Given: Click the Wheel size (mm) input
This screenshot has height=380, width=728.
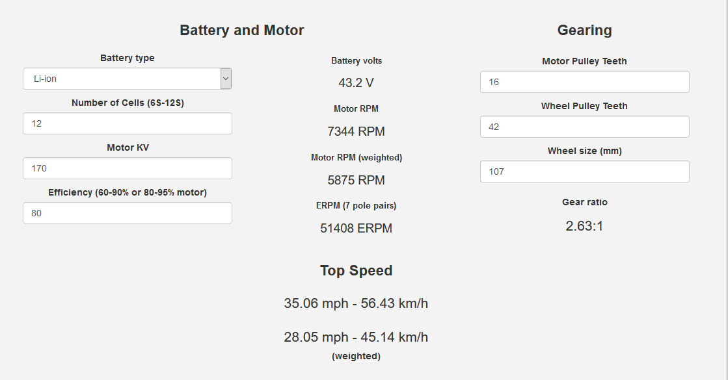Looking at the screenshot, I should 584,171.
